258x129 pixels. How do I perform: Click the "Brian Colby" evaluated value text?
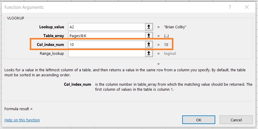click(x=175, y=27)
